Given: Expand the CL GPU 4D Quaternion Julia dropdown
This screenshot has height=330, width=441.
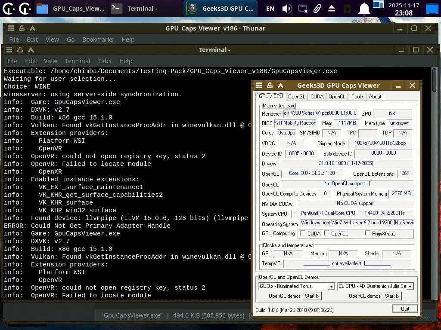Looking at the screenshot, I should tap(410, 286).
